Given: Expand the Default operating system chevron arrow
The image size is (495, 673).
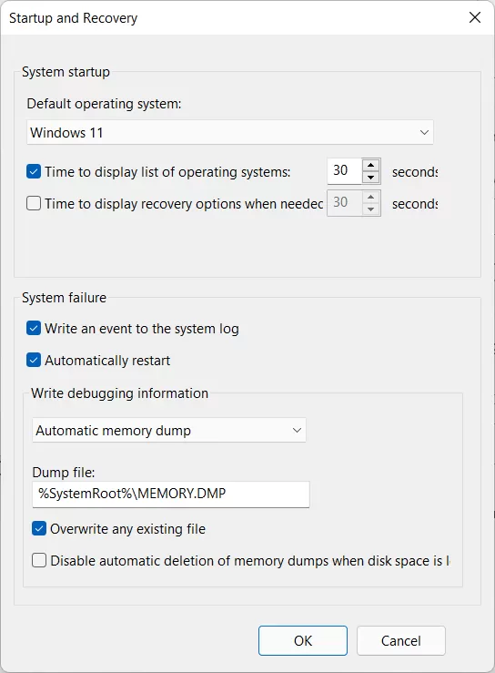Looking at the screenshot, I should click(x=424, y=132).
